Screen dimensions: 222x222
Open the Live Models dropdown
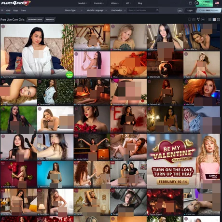pyautogui.click(x=118, y=10)
